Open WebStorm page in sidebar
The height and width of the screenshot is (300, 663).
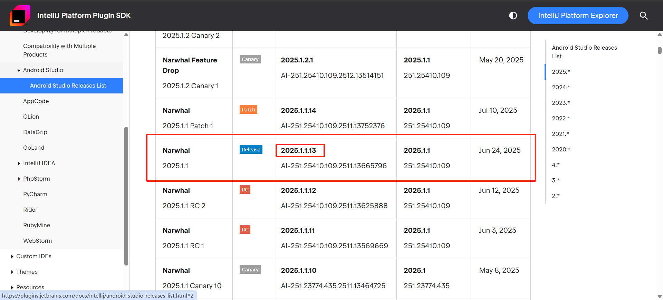click(37, 241)
